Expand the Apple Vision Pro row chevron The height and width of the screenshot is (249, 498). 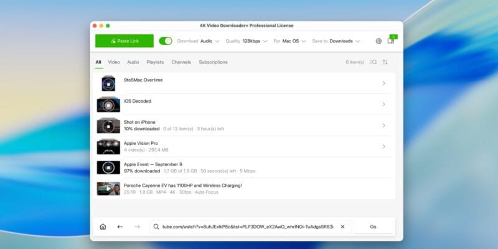click(383, 146)
